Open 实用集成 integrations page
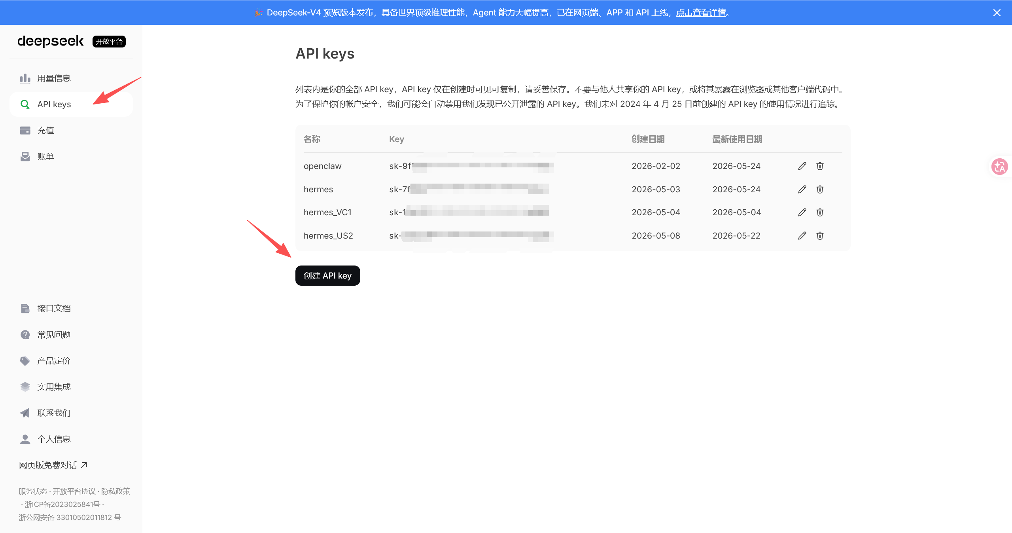Screen dimensions: 1012x533 (x=71, y=387)
